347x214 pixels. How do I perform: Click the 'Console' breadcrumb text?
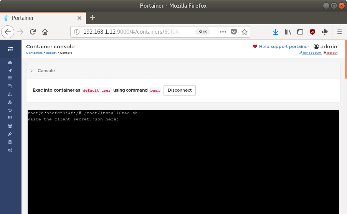tap(66, 53)
